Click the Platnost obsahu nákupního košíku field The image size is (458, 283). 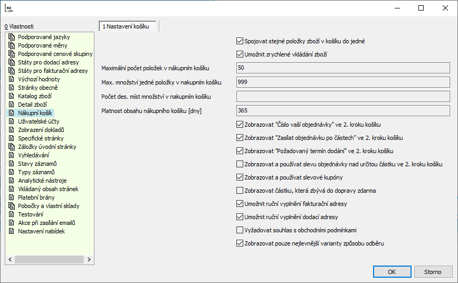tap(343, 110)
